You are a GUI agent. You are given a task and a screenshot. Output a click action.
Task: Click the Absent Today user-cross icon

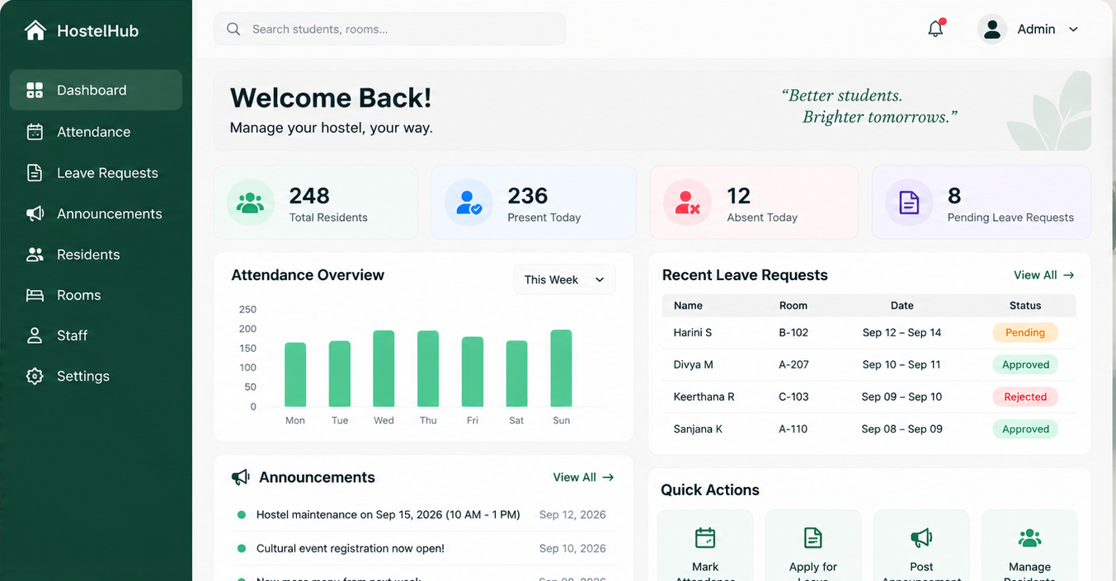[687, 203]
